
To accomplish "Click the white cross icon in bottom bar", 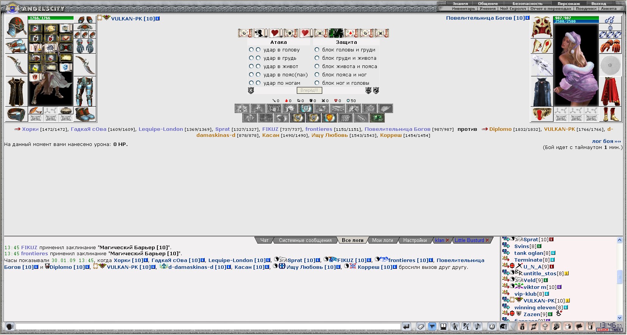I will click(545, 326).
